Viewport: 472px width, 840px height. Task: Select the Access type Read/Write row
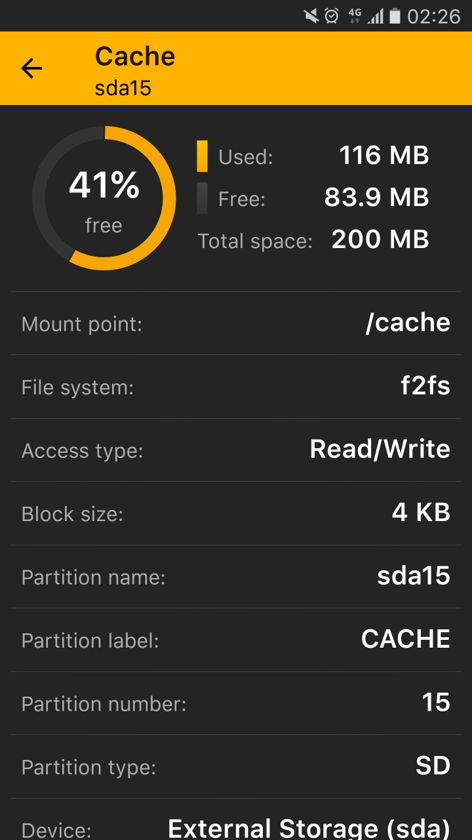click(x=236, y=450)
